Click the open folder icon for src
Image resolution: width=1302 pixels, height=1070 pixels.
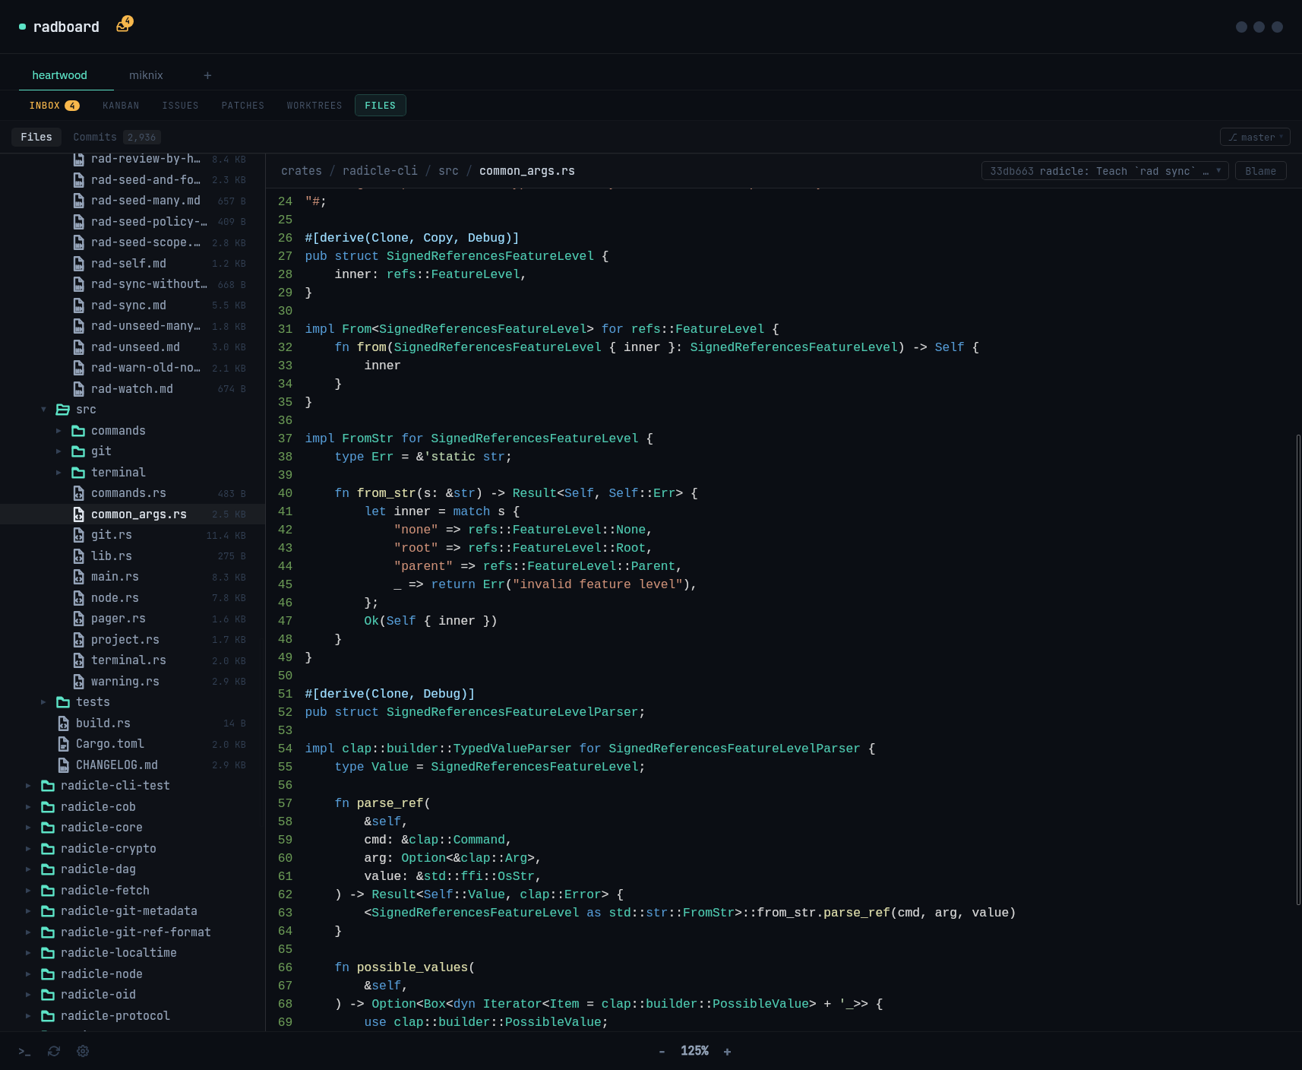(63, 410)
